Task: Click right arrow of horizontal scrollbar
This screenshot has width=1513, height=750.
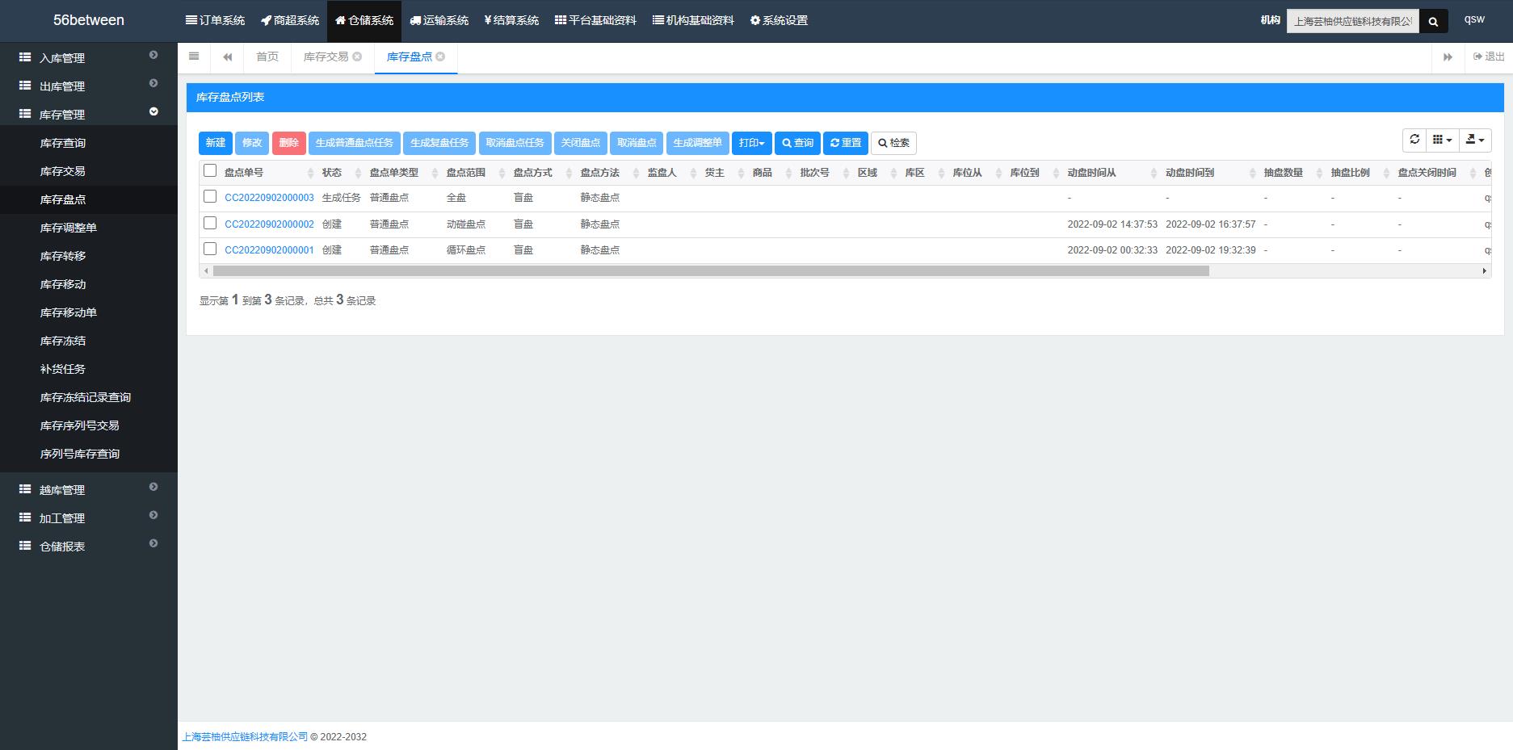Action: [x=1485, y=271]
